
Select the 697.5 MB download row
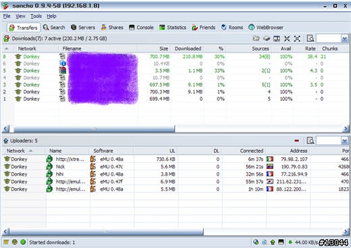(175, 84)
